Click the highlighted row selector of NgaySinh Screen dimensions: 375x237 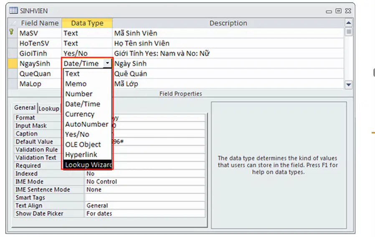click(13, 64)
